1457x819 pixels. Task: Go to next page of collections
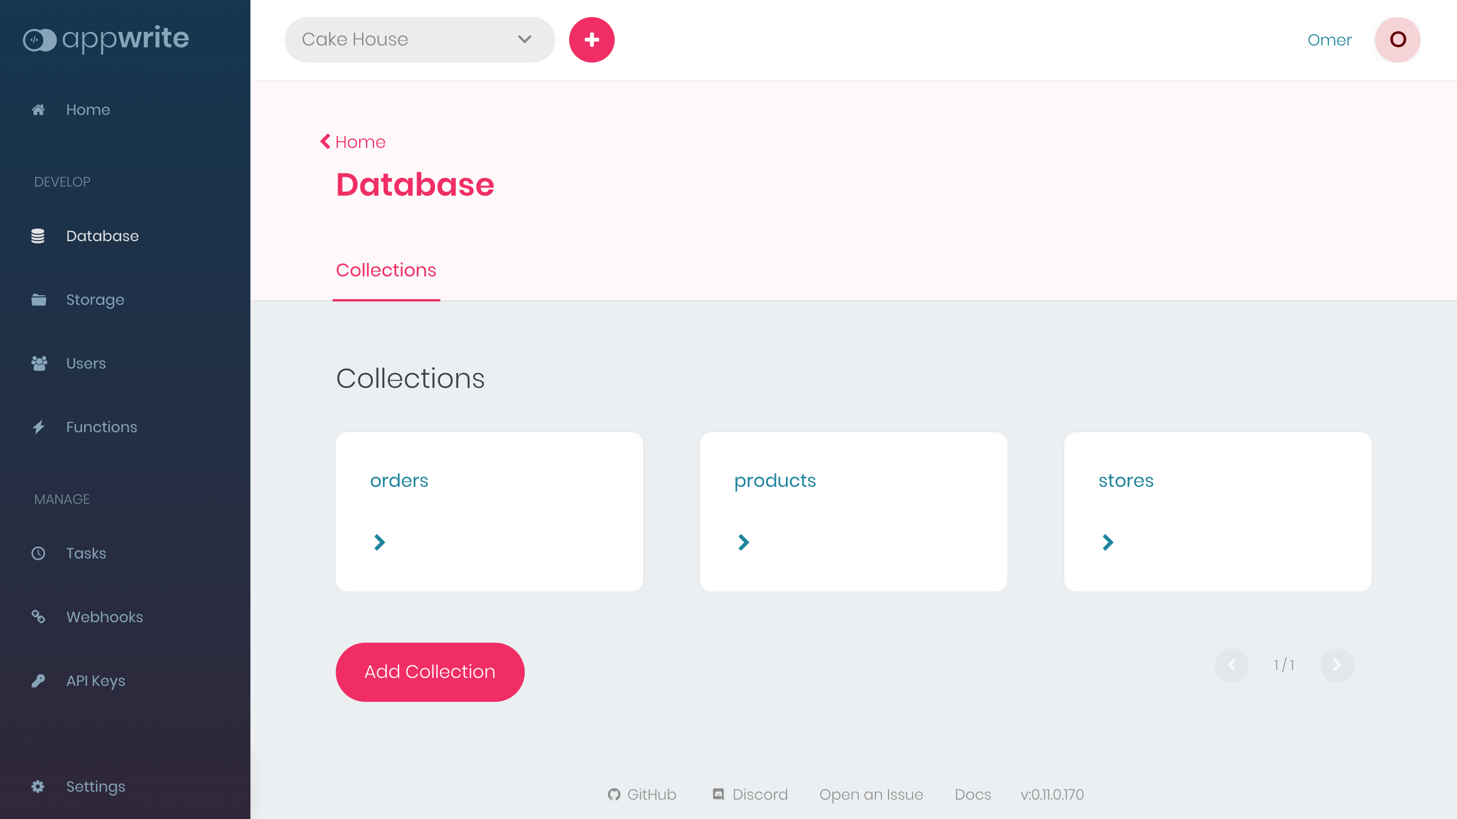click(x=1337, y=665)
